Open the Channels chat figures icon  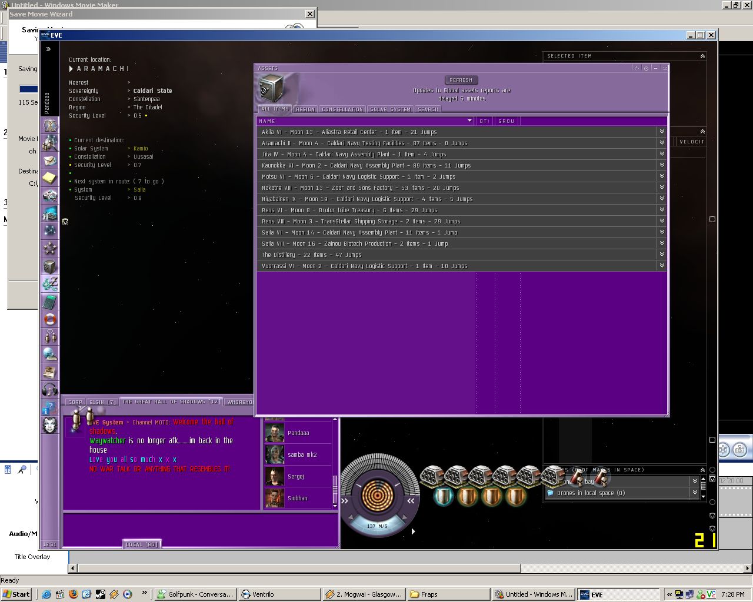click(50, 337)
